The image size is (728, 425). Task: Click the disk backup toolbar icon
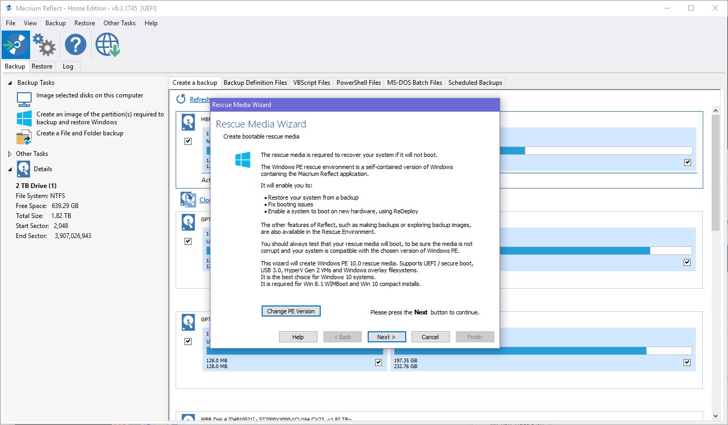[x=16, y=45]
